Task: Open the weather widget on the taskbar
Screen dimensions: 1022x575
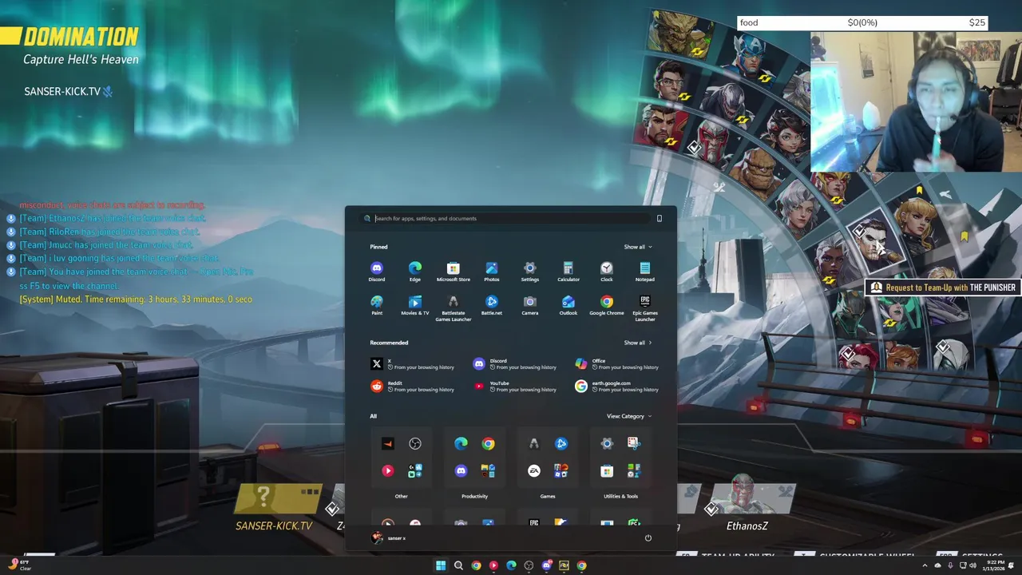Action: coord(21,565)
